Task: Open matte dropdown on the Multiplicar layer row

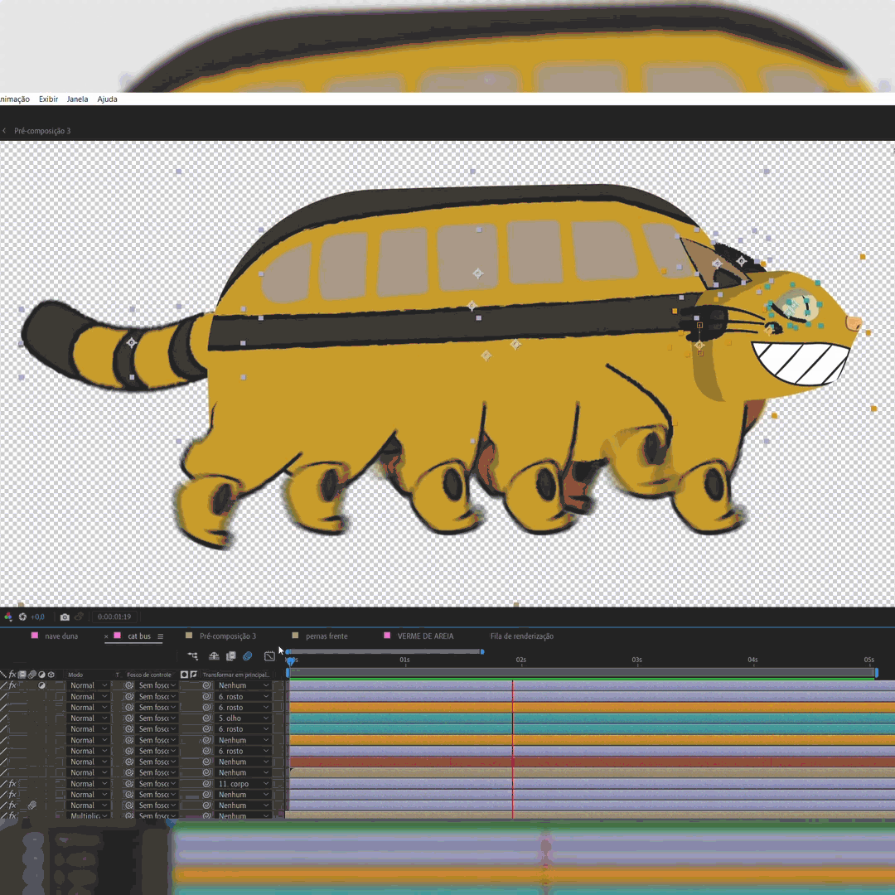Action: 157,815
